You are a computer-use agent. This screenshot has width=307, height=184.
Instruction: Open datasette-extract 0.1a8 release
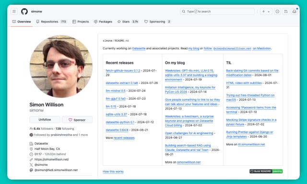pyautogui.click(x=122, y=83)
